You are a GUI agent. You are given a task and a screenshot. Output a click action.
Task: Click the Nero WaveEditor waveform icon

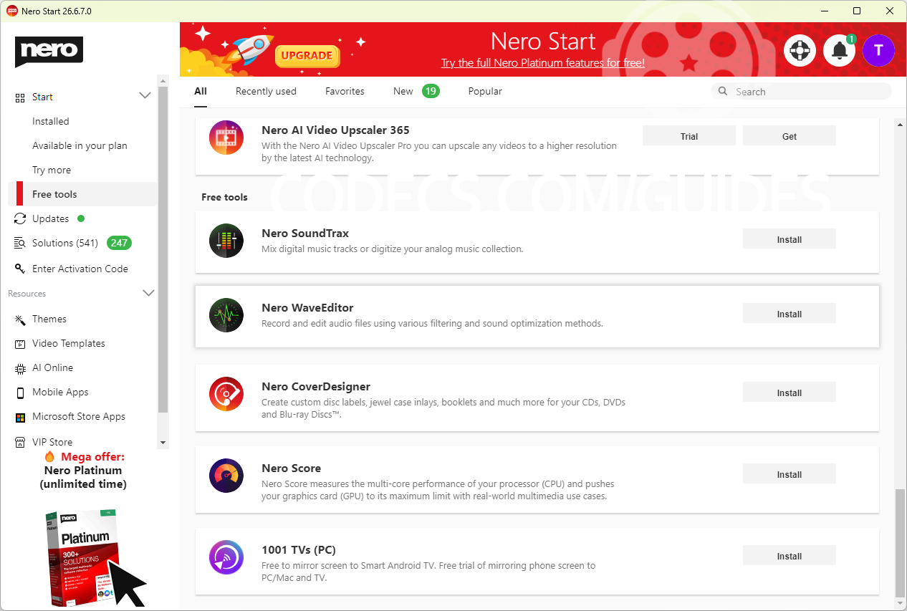226,315
